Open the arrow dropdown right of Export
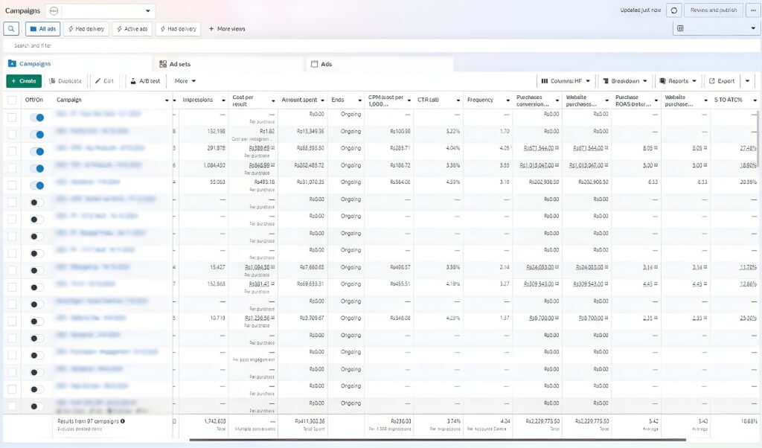Image resolution: width=762 pixels, height=448 pixels. point(747,81)
